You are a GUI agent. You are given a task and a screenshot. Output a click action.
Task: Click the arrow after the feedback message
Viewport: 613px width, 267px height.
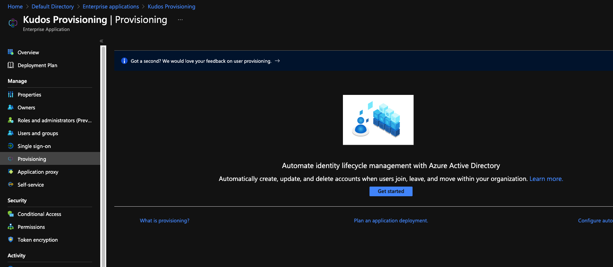pyautogui.click(x=277, y=61)
